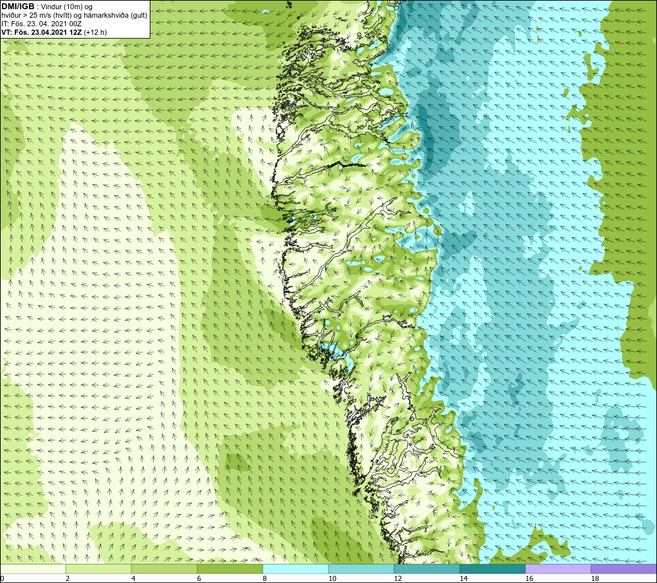Click the 4–6 m/s green legend swatch

(x=164, y=569)
